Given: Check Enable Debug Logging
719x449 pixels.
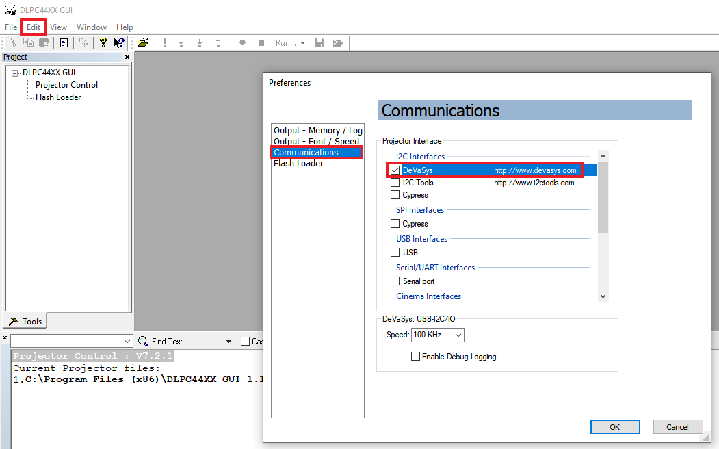Looking at the screenshot, I should [x=415, y=357].
